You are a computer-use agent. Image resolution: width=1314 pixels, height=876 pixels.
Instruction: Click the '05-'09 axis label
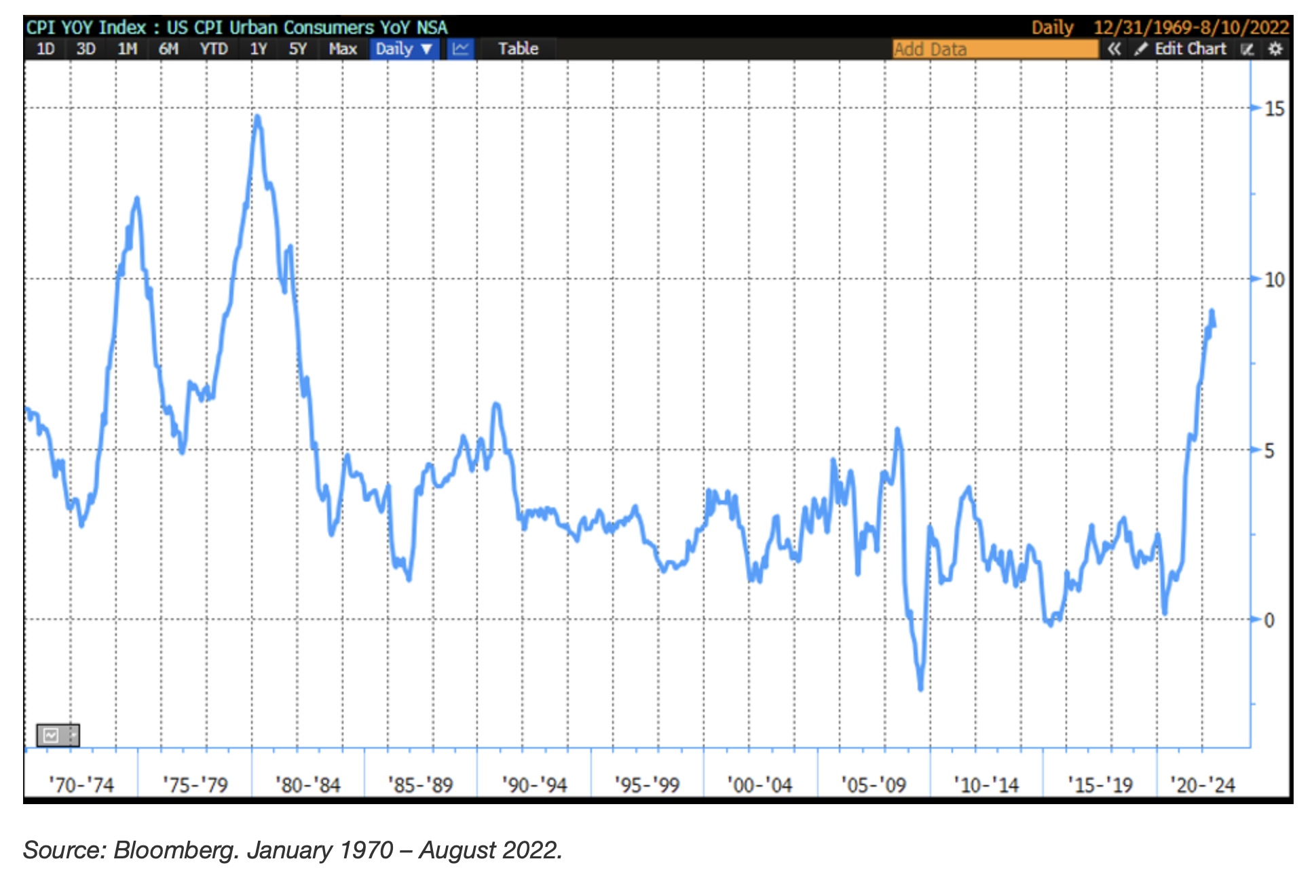874,785
